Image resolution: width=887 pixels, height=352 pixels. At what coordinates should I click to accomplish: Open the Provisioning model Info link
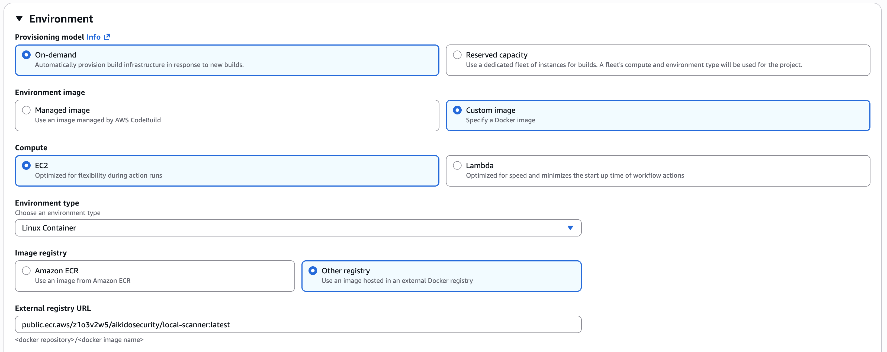[93, 37]
